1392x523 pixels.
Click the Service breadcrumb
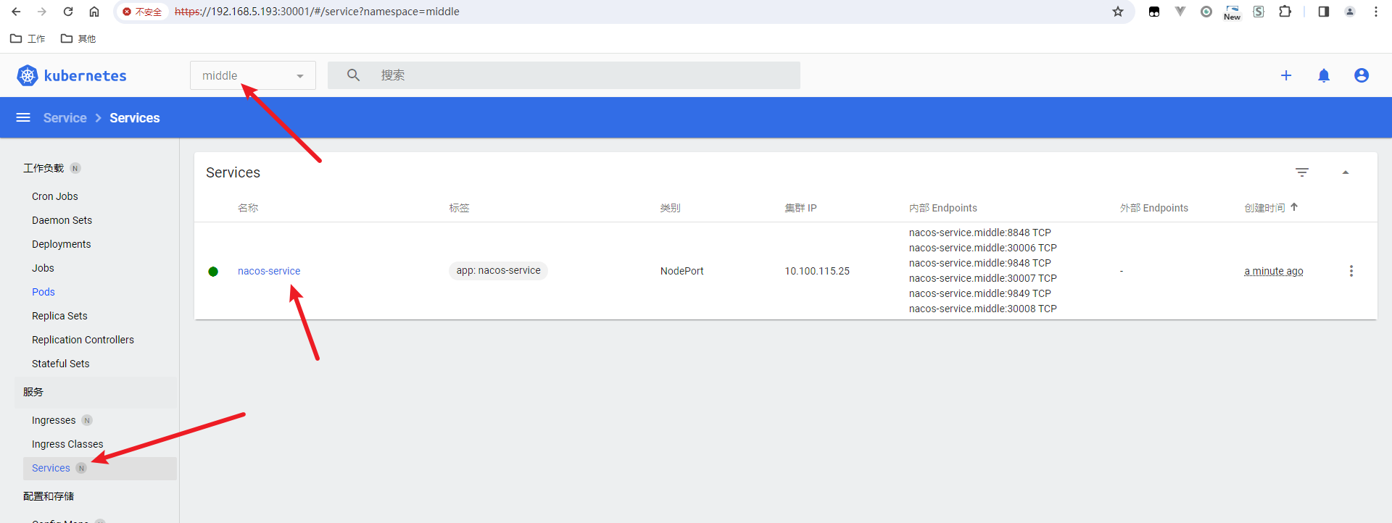pyautogui.click(x=65, y=118)
